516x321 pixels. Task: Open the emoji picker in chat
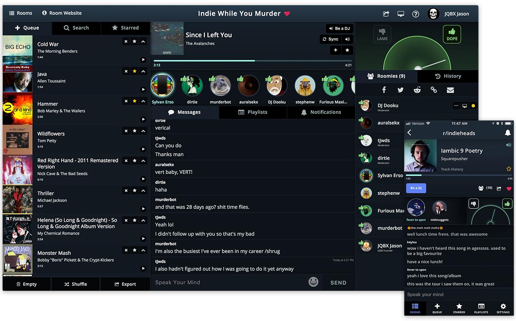(313, 282)
